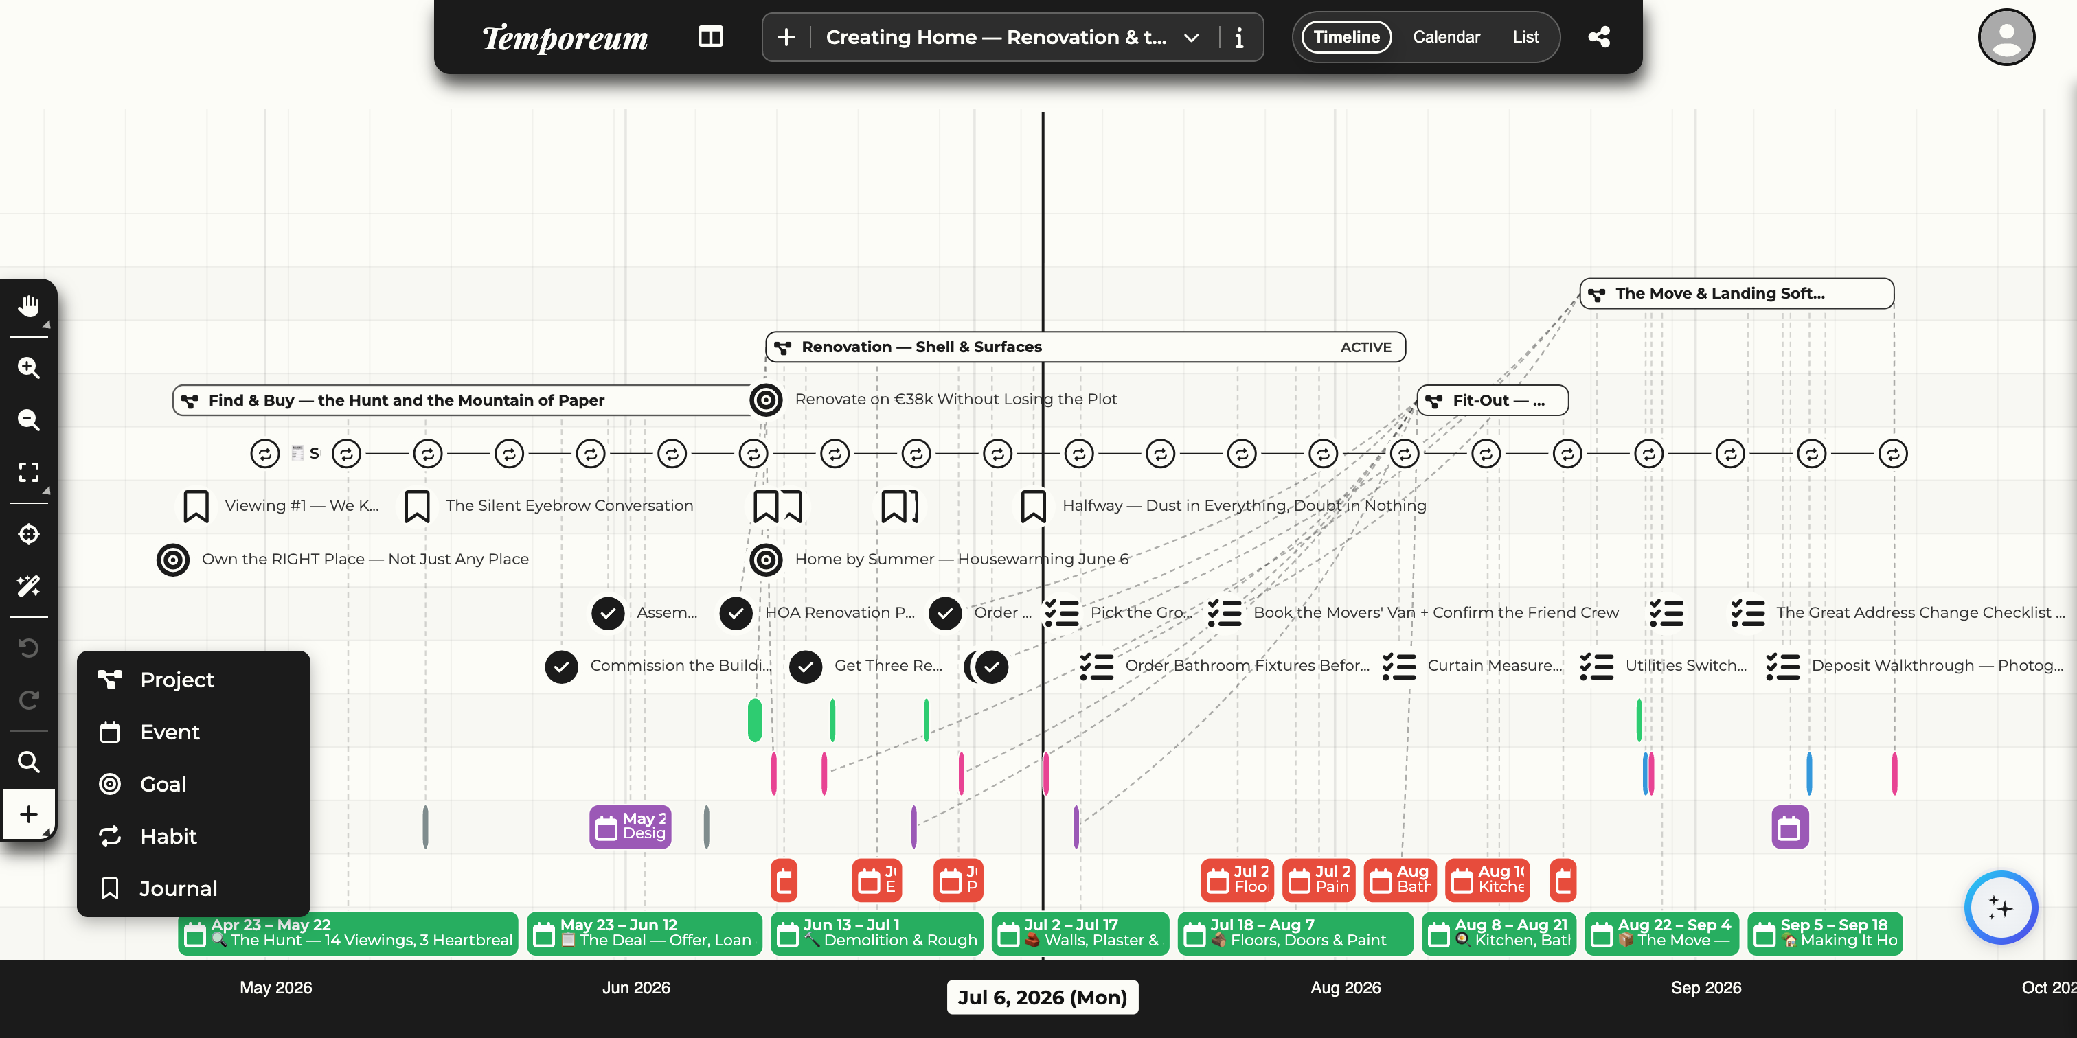Choose Event from add menu
The width and height of the screenshot is (2077, 1038).
coord(194,733)
